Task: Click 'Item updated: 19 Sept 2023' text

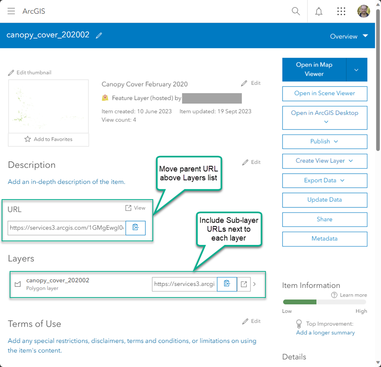Action: [215, 112]
